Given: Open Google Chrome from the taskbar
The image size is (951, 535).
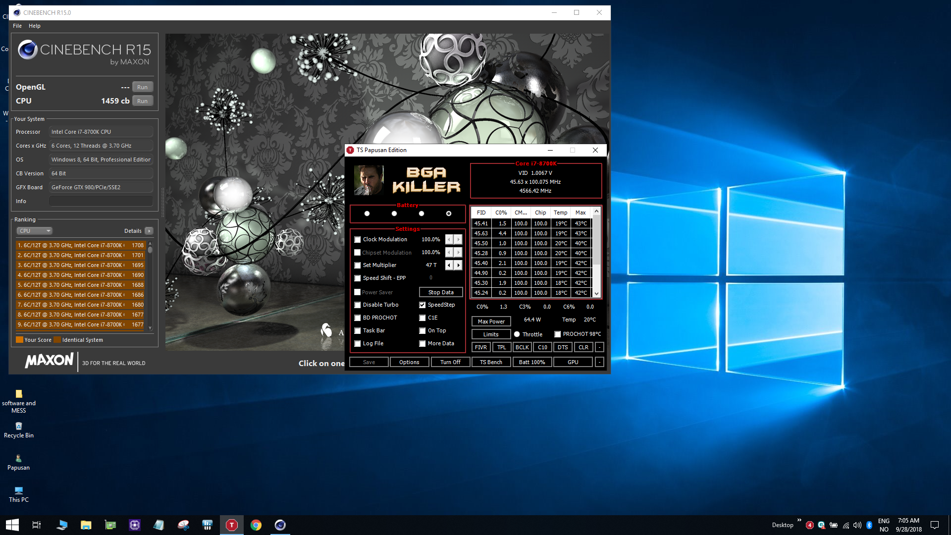Looking at the screenshot, I should [256, 525].
